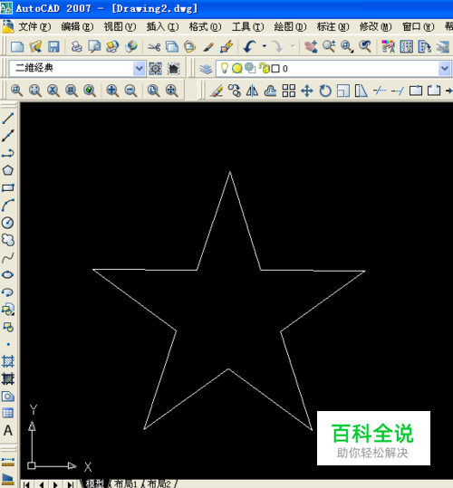Click the Zoom In plus magnifier
Screen dimensions: 453x488
(x=112, y=91)
